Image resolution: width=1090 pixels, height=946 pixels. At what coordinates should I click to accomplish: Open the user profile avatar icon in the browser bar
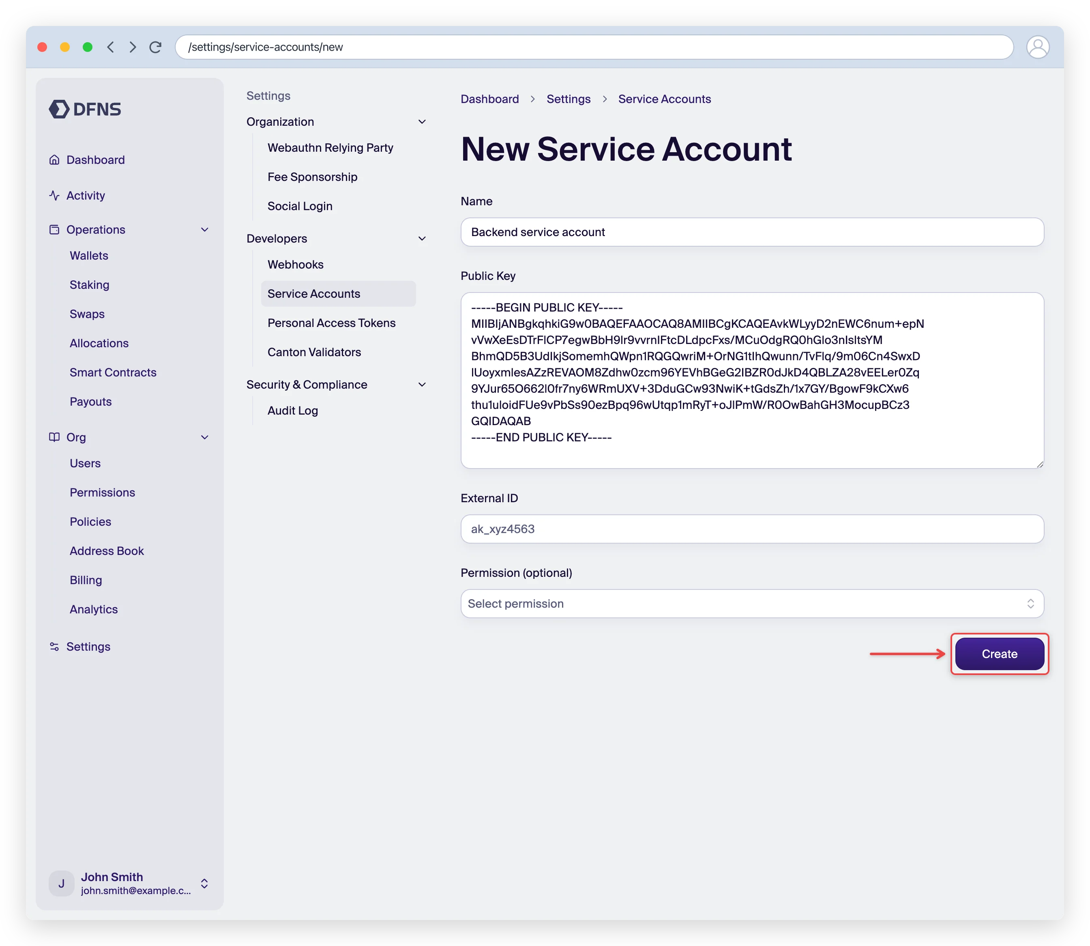pos(1038,47)
